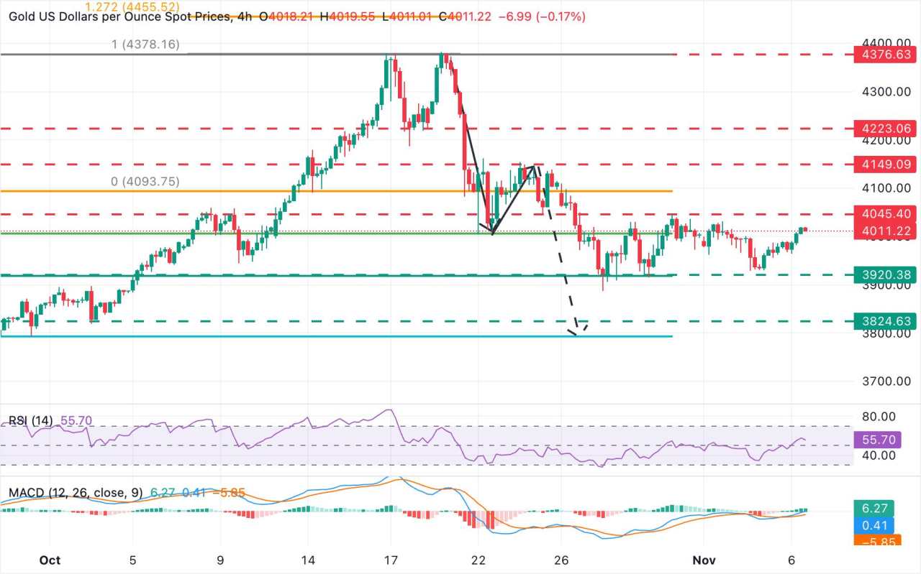Click the 4376.63 resistance price tag

(886, 54)
